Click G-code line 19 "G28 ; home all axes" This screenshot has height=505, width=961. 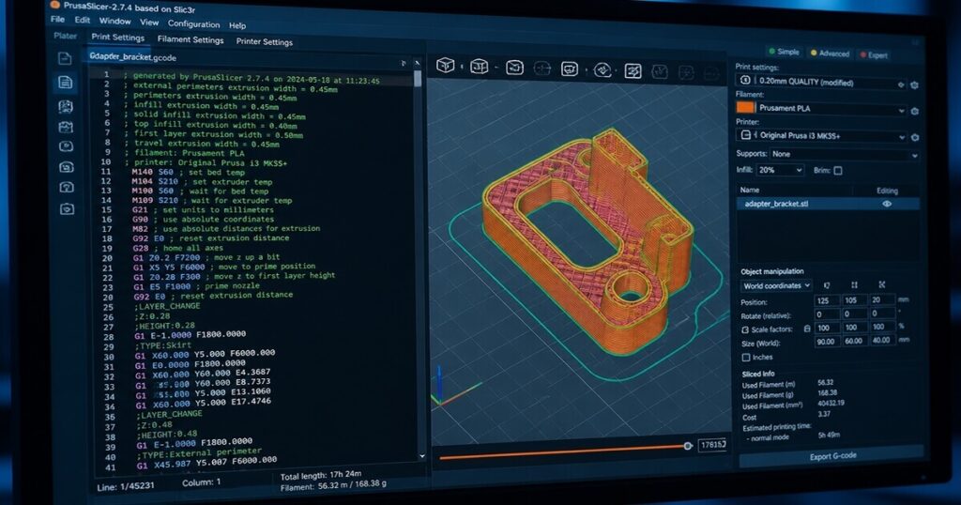[x=177, y=248]
